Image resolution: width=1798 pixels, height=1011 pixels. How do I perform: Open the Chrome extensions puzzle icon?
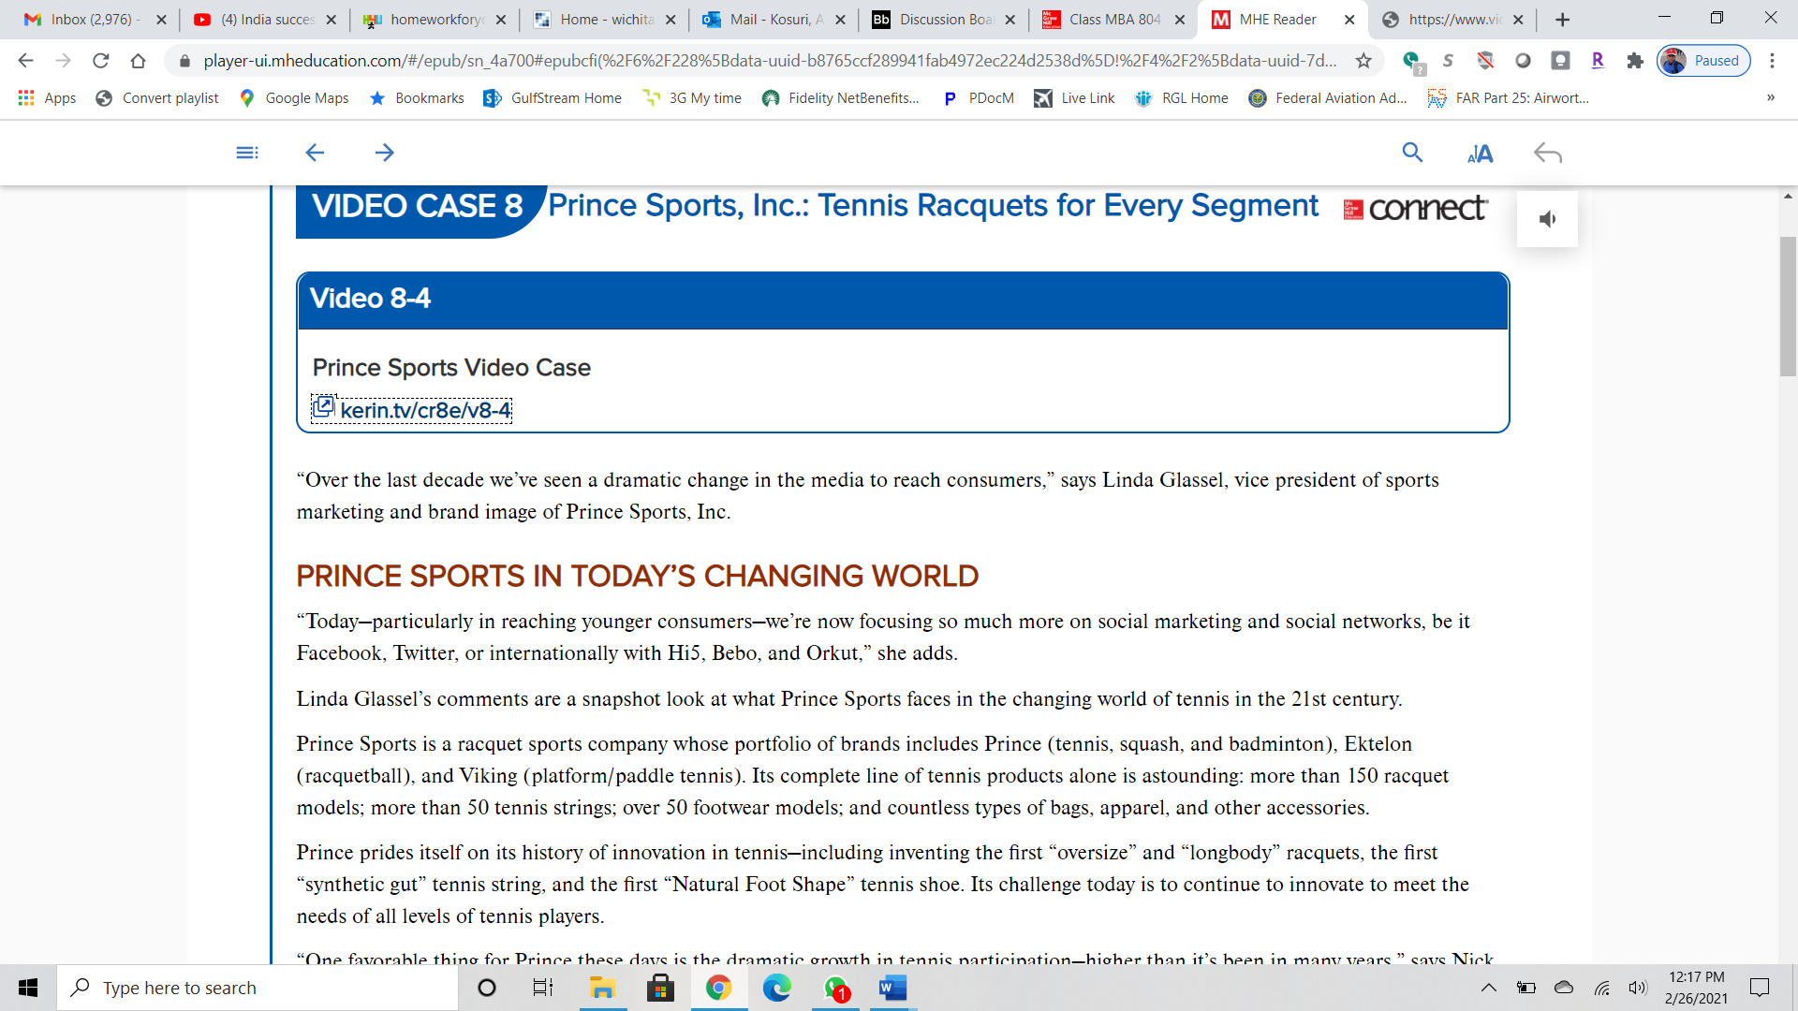(x=1635, y=61)
